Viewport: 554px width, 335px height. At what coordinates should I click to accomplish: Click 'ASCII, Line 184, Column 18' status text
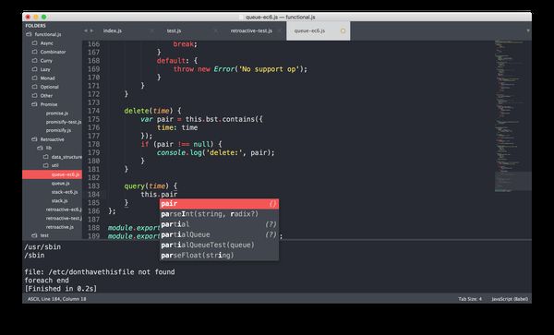click(56, 299)
